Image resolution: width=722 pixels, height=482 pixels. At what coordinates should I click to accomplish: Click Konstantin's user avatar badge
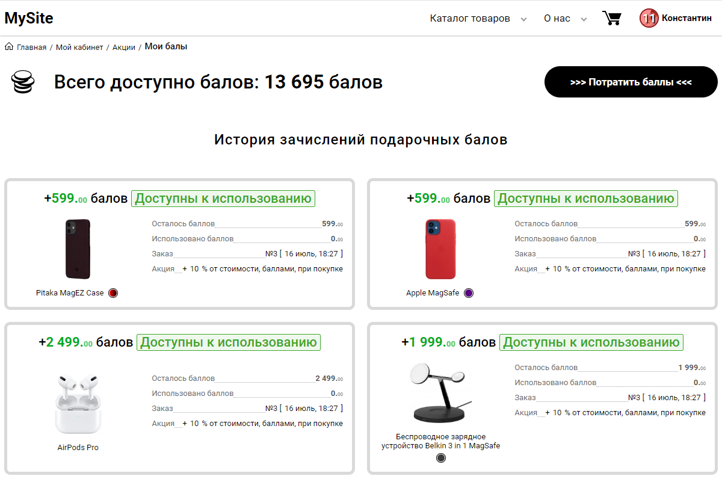click(649, 18)
